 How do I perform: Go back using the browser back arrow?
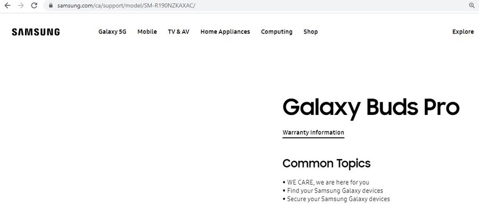(x=7, y=5)
